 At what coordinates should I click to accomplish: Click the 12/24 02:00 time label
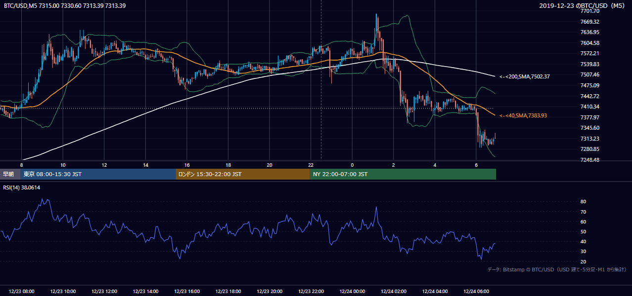pos(393,292)
